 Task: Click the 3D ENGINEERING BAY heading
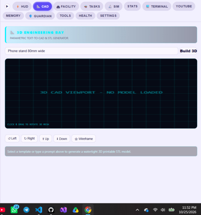tap(40, 33)
